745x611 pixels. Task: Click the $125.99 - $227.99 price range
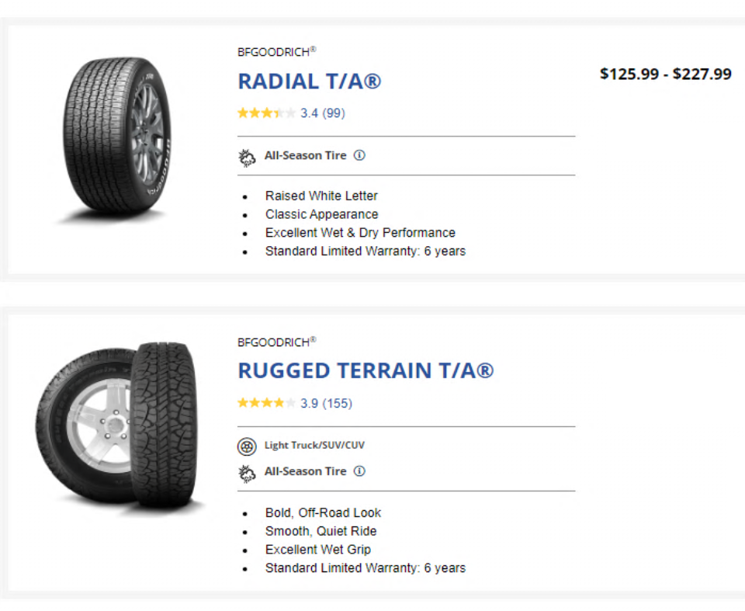[665, 75]
